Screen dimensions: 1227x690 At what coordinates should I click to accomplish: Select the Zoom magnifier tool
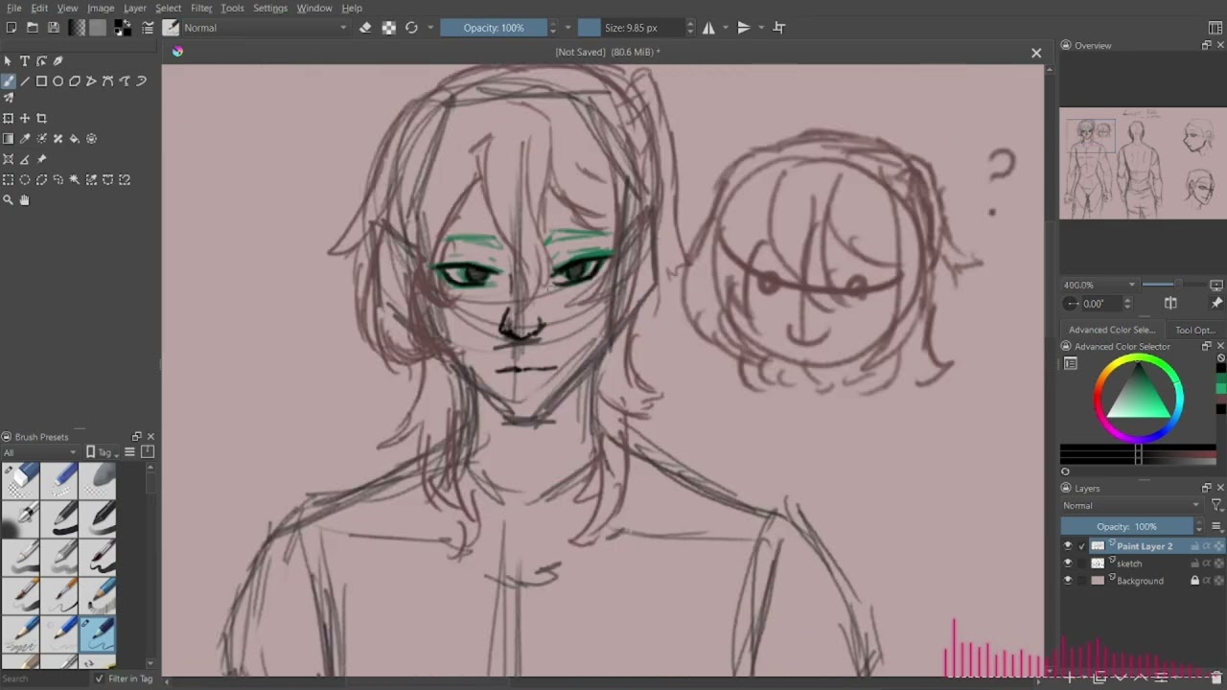click(9, 200)
